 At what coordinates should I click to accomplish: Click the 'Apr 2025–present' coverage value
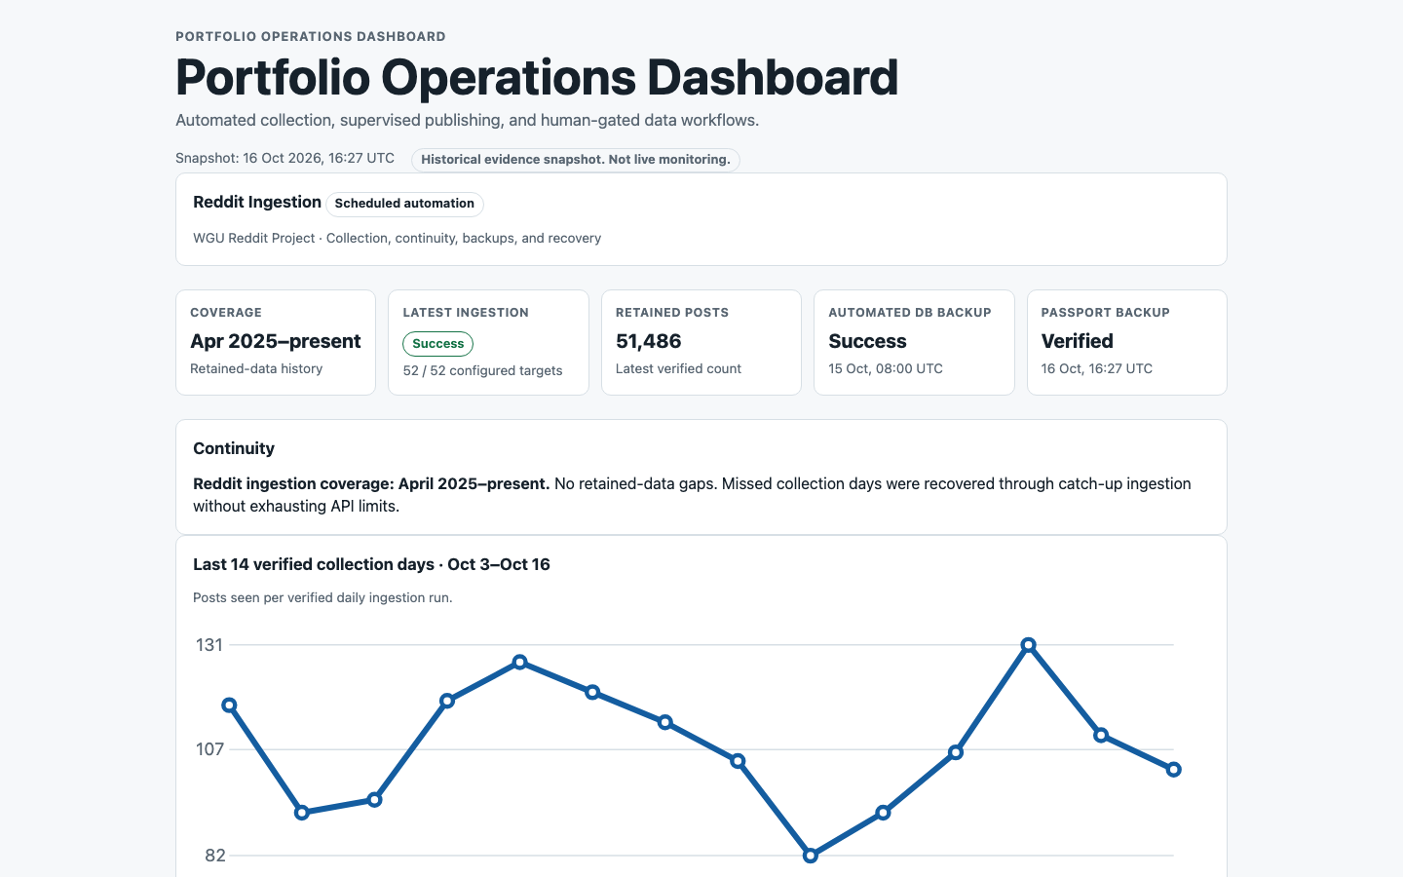point(276,341)
